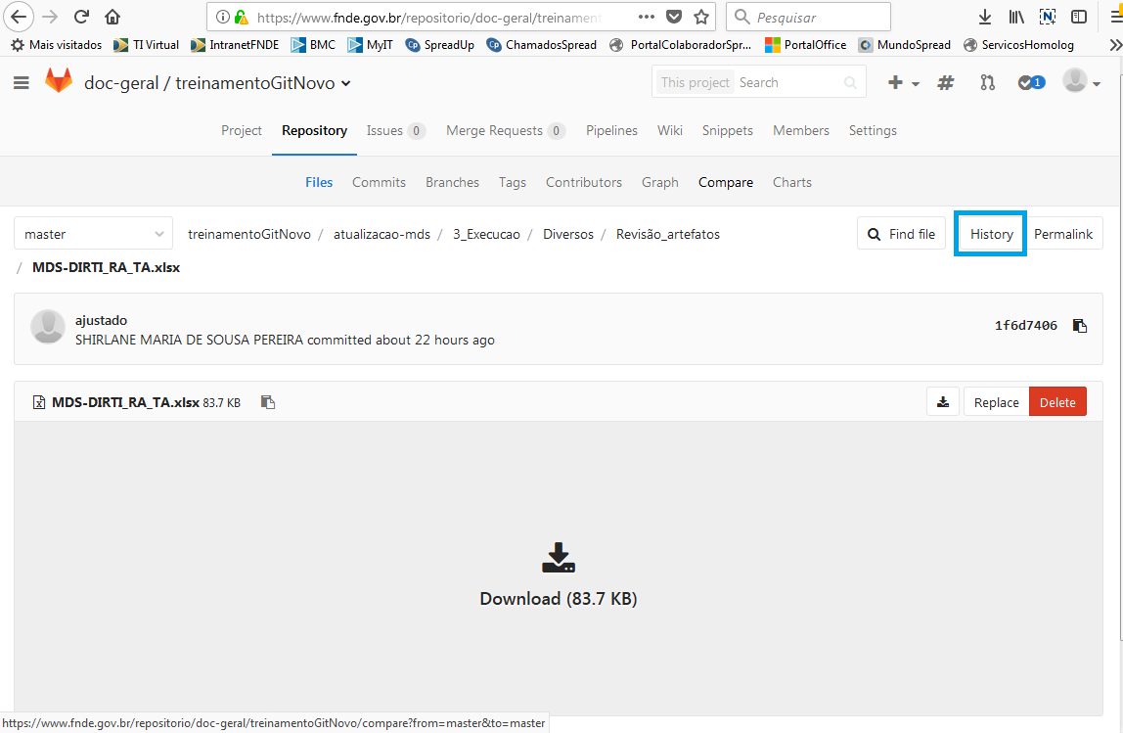Open the Pipelines tab

tap(611, 129)
